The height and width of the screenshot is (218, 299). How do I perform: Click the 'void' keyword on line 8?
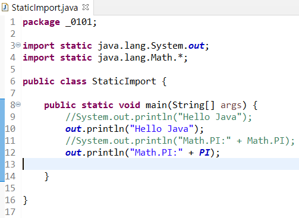130,105
